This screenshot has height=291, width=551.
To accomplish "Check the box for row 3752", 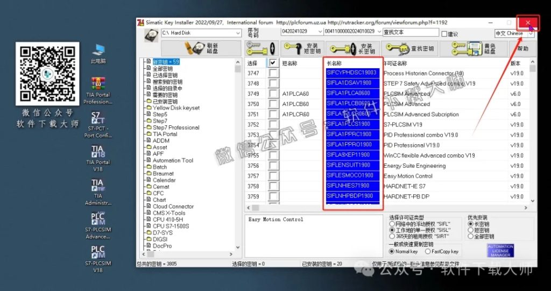I will [273, 124].
